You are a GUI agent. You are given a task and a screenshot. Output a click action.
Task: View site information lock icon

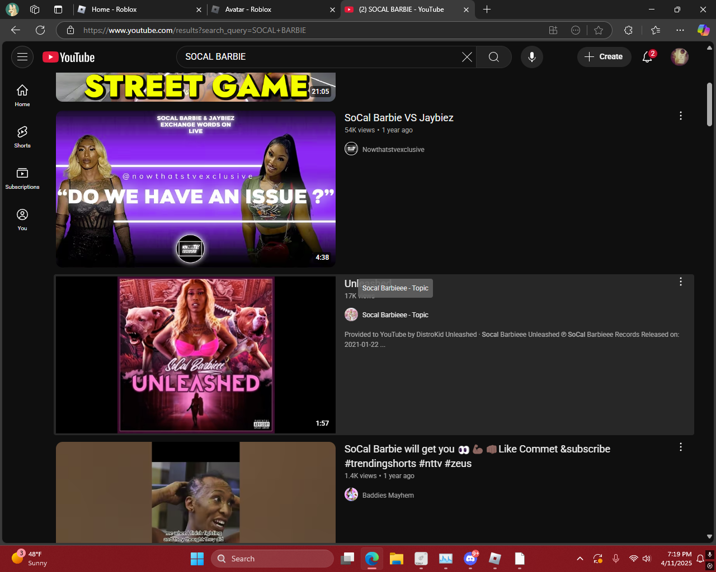pos(70,30)
